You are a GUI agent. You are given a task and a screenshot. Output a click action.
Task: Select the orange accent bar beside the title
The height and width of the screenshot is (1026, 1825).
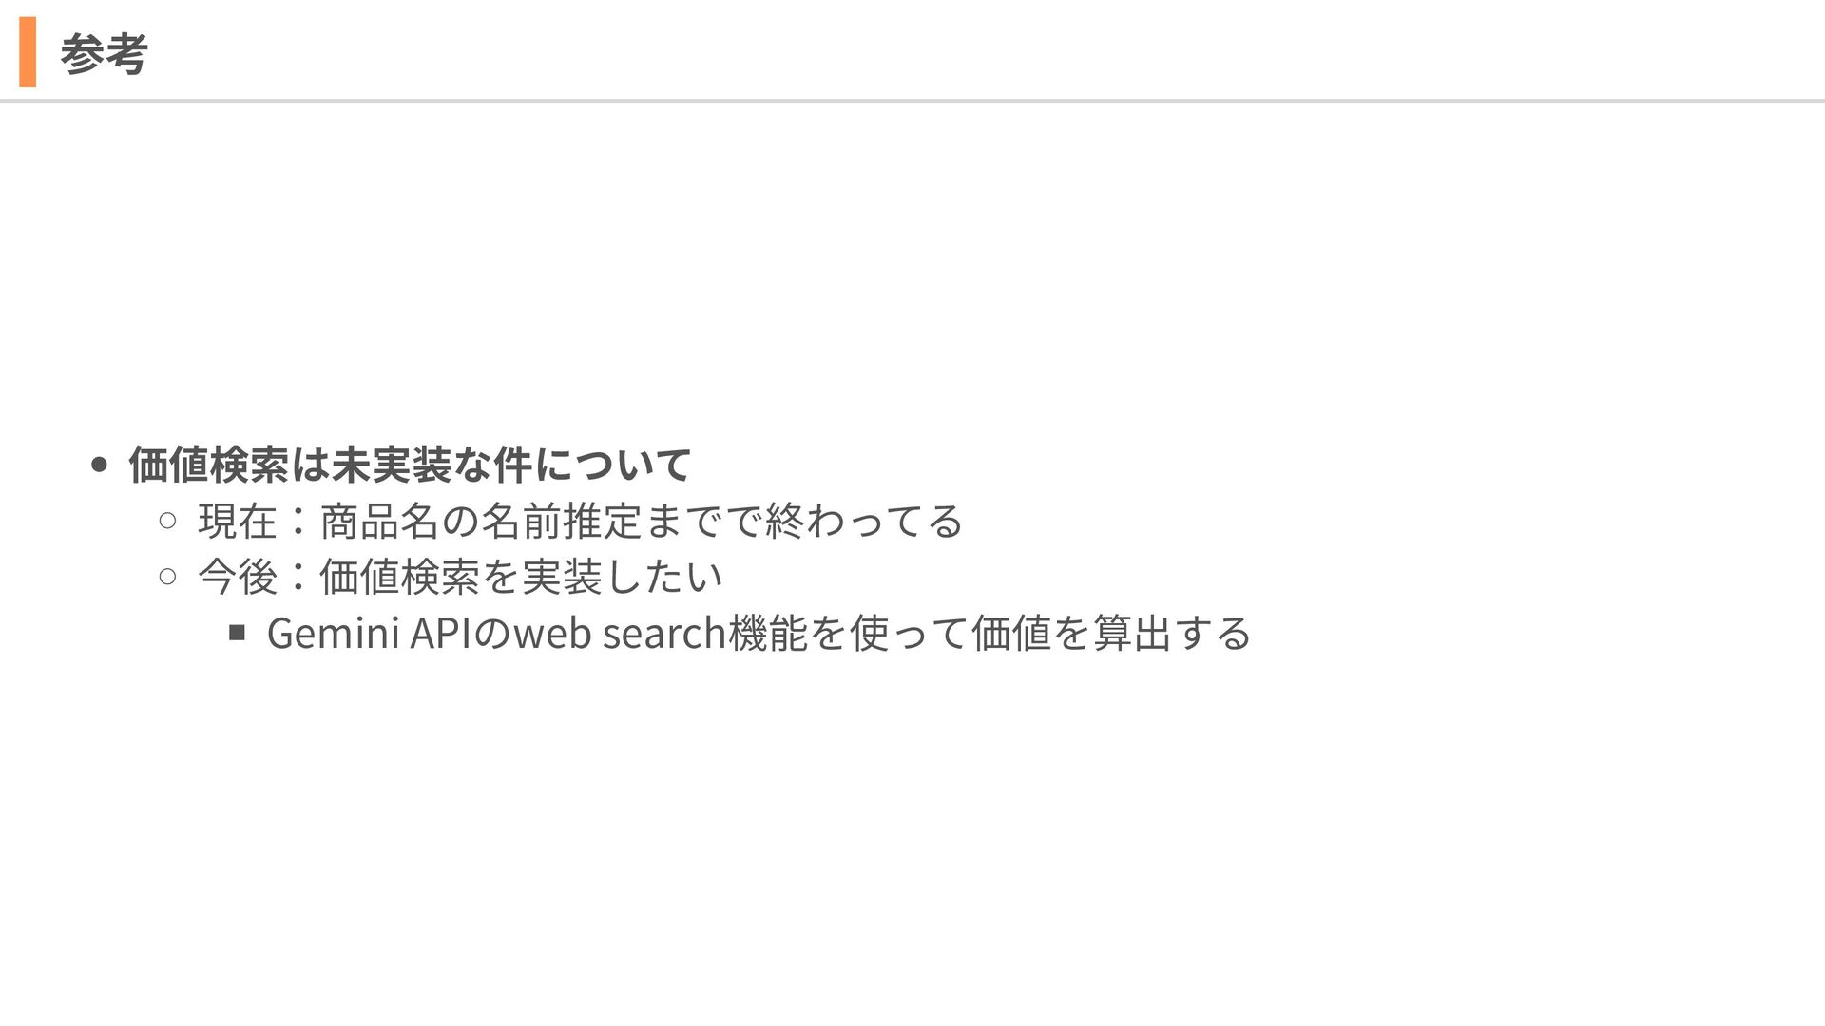click(28, 52)
